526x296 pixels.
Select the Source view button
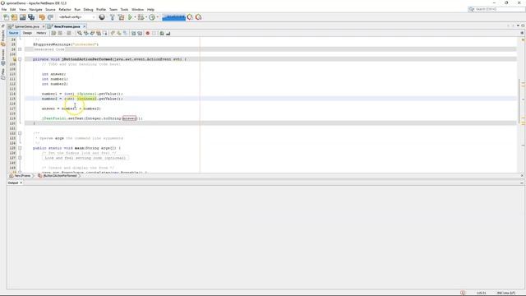[13, 33]
